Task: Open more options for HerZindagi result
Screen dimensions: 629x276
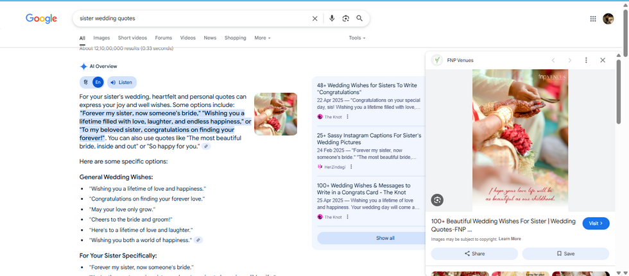Action: pyautogui.click(x=351, y=166)
